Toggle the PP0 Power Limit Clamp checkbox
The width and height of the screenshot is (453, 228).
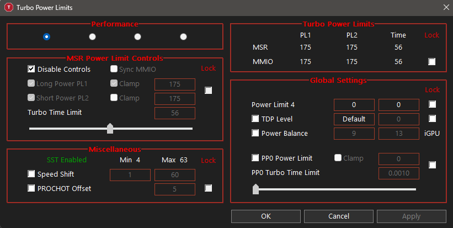(338, 158)
